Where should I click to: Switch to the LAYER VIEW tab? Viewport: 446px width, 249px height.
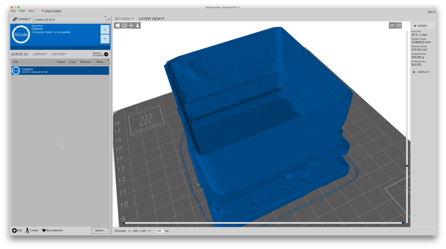pos(150,18)
